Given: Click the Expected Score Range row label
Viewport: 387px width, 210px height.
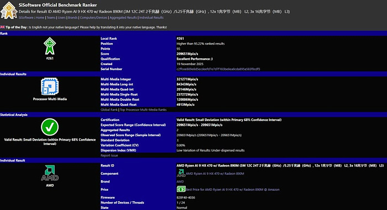Looking at the screenshot, I should (133, 125).
